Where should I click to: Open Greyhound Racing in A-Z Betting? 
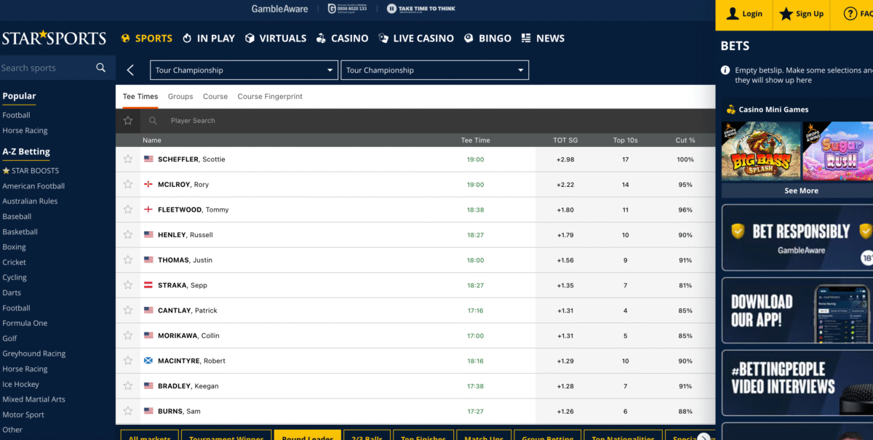point(33,353)
